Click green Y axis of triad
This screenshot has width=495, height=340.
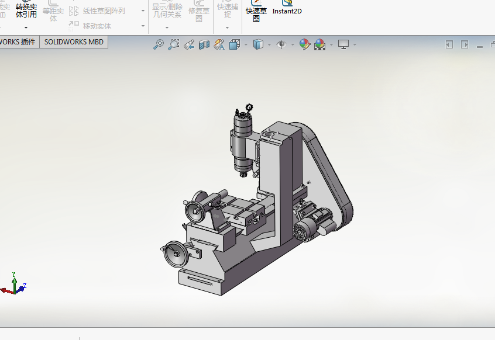[x=14, y=282]
